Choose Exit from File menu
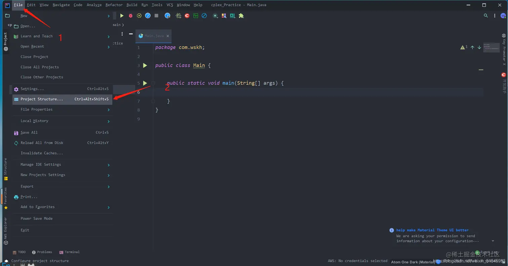508x266 pixels. pos(62,230)
